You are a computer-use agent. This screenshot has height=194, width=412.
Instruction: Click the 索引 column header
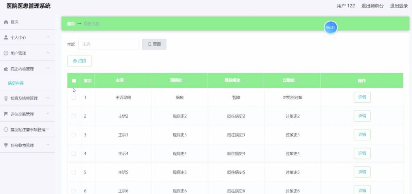[x=88, y=81]
